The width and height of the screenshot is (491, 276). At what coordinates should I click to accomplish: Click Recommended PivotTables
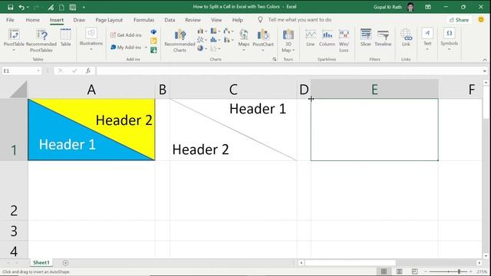pyautogui.click(x=41, y=41)
